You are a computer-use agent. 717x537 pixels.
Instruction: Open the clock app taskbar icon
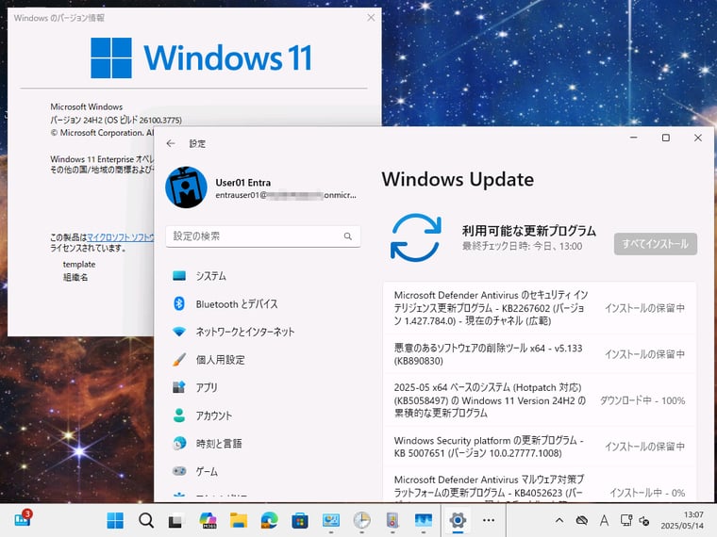[x=361, y=520]
